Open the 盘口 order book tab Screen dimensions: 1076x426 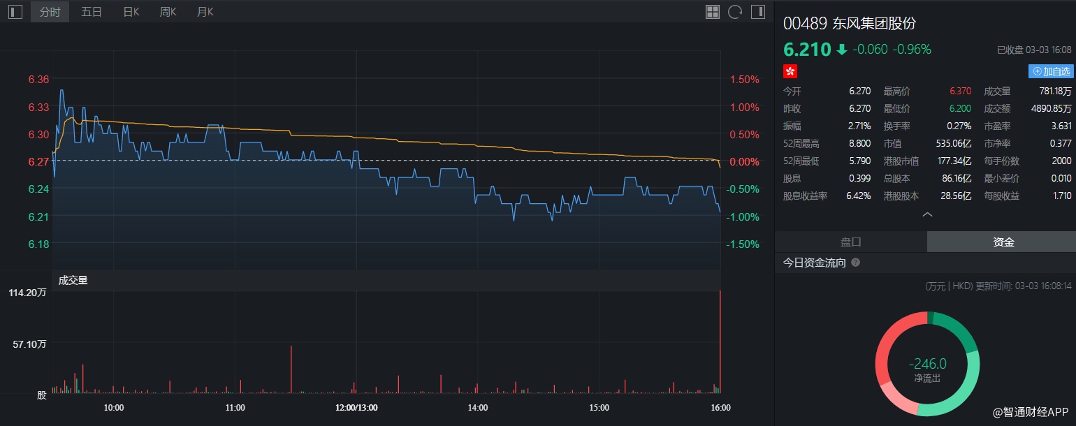(x=850, y=242)
